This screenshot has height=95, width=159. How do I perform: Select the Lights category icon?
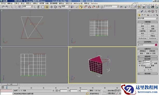tap(145, 15)
